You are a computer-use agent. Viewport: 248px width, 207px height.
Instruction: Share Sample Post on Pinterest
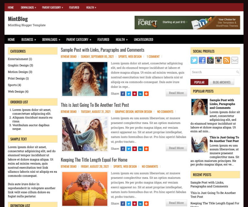point(135,94)
